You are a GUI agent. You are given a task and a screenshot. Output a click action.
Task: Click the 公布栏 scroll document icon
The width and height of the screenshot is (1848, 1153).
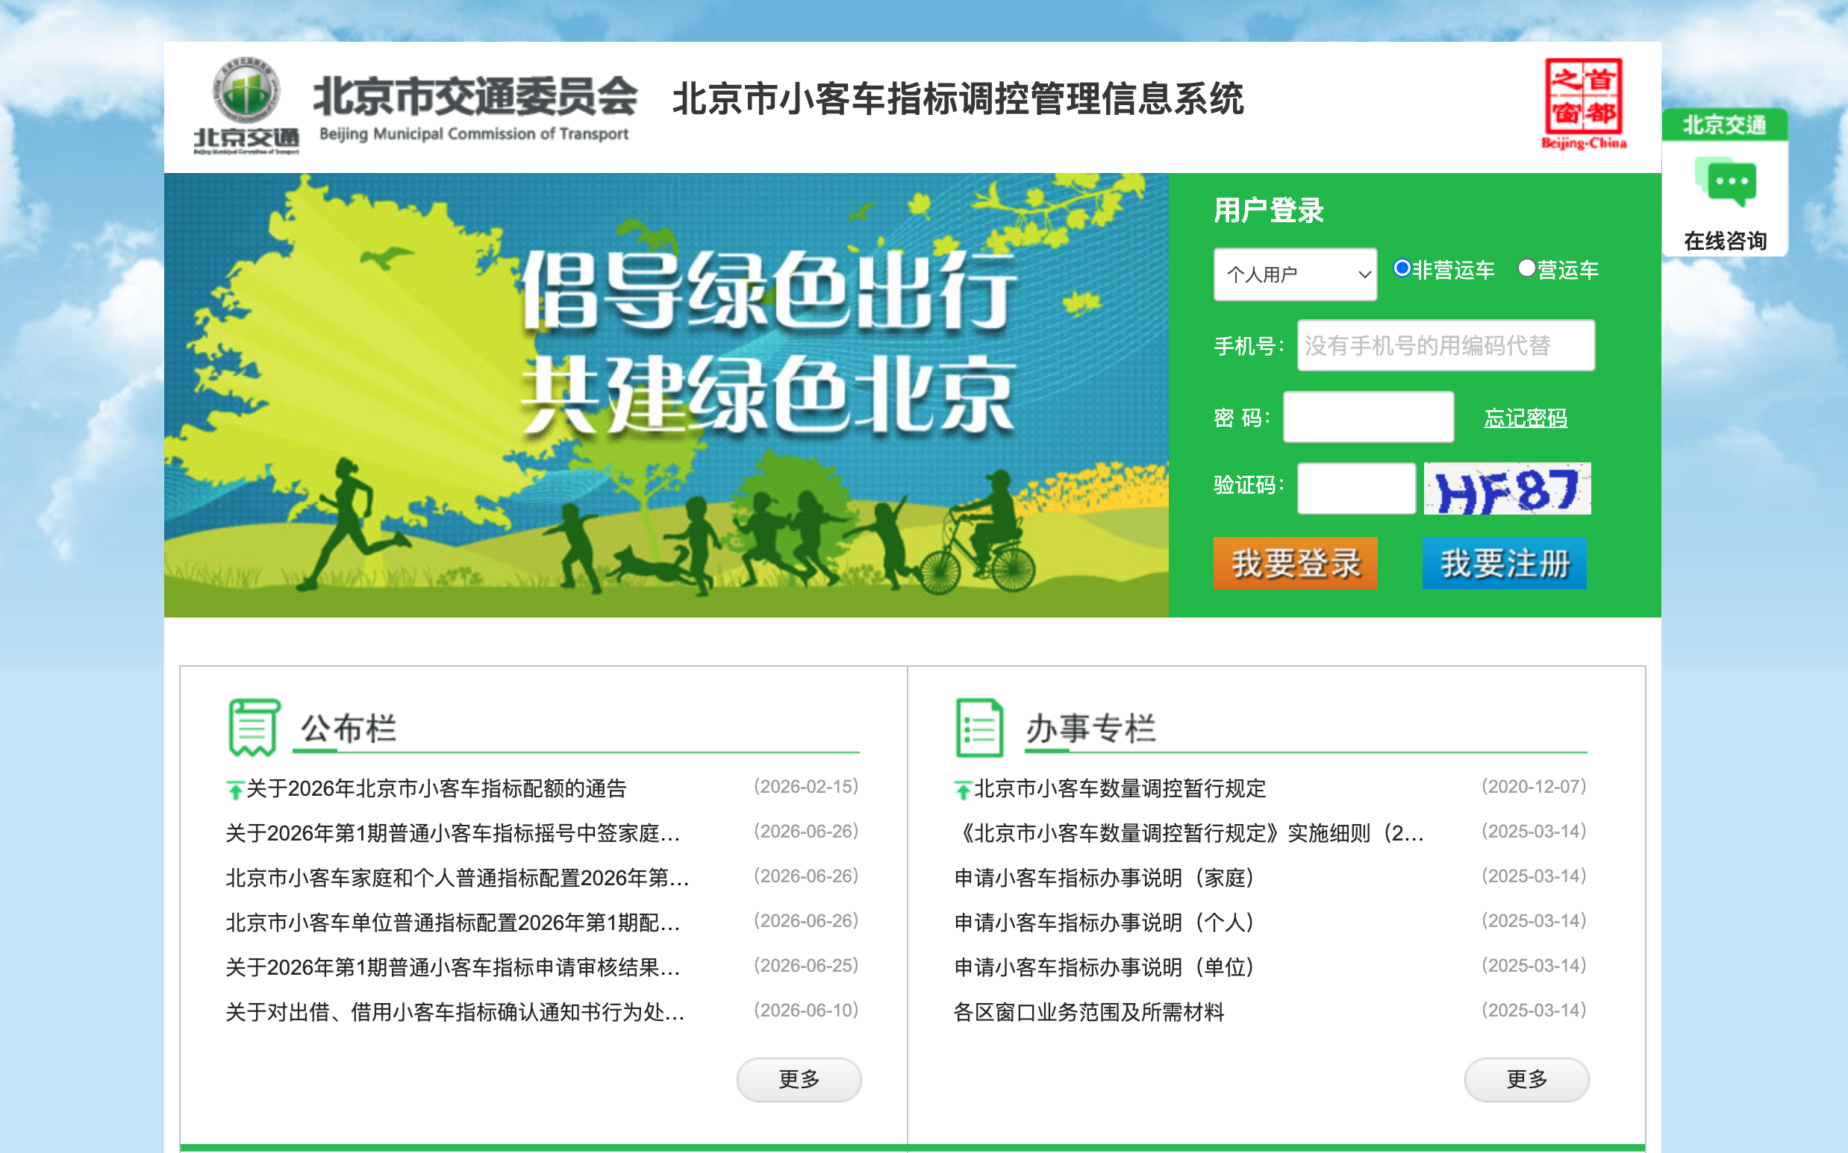click(x=254, y=727)
